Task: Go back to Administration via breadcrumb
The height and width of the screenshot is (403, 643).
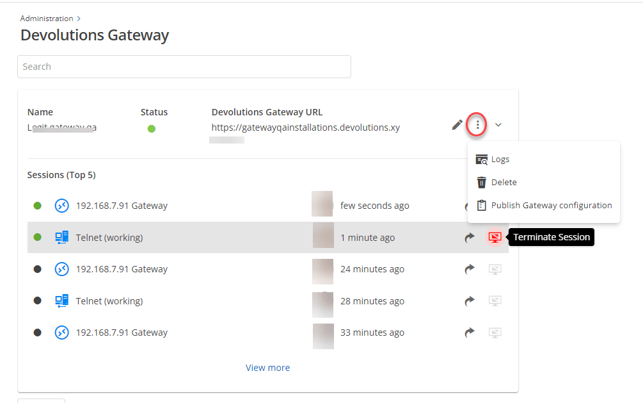Action: coord(47,18)
